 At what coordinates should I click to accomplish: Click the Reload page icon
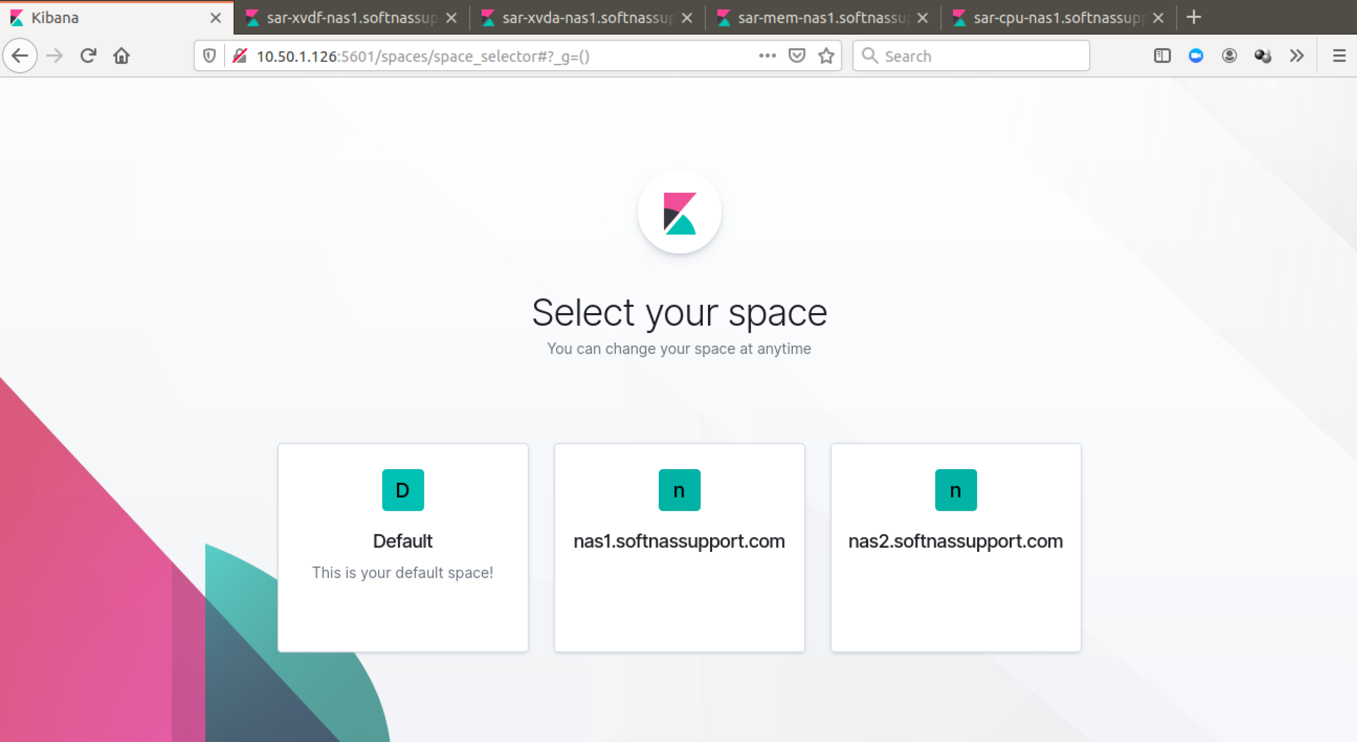coord(88,56)
